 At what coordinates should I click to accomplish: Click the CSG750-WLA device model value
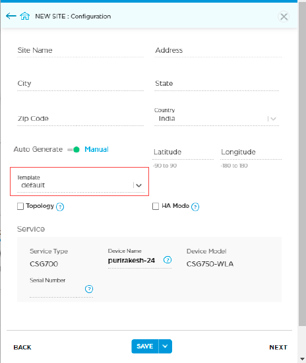click(x=210, y=264)
